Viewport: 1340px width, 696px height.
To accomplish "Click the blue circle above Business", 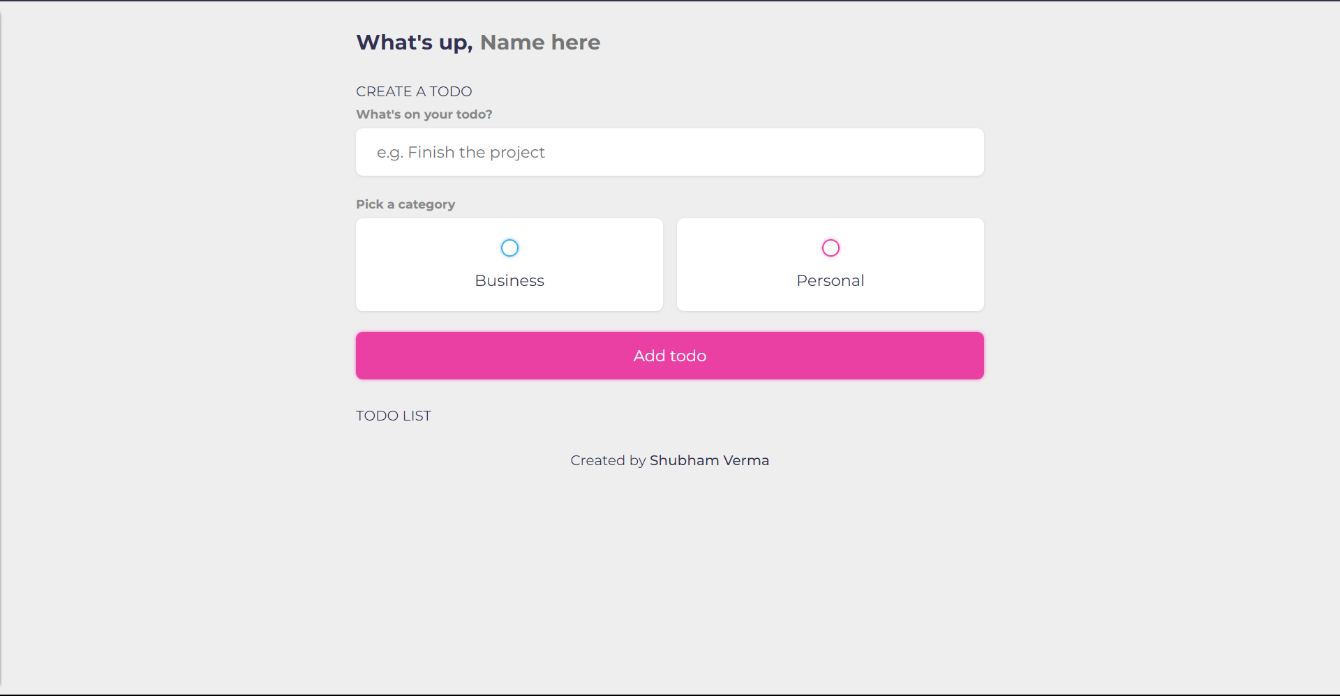I will [509, 248].
